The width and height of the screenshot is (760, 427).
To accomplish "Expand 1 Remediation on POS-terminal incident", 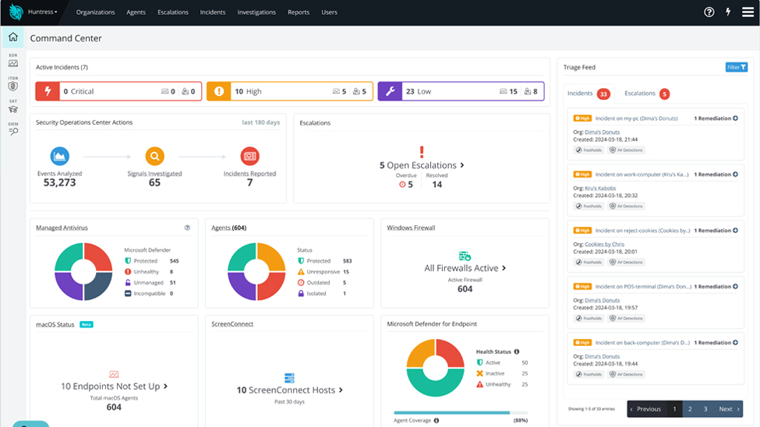I will tap(716, 287).
